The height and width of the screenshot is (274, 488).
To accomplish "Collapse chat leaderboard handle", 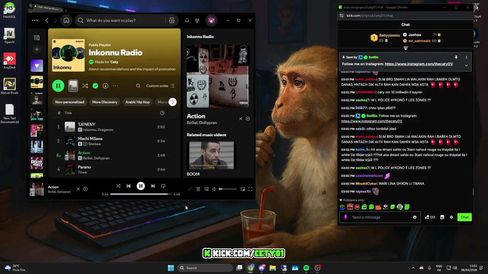I will point(406,48).
